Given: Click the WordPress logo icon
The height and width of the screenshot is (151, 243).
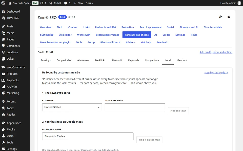Looking at the screenshot, I should point(3,3).
